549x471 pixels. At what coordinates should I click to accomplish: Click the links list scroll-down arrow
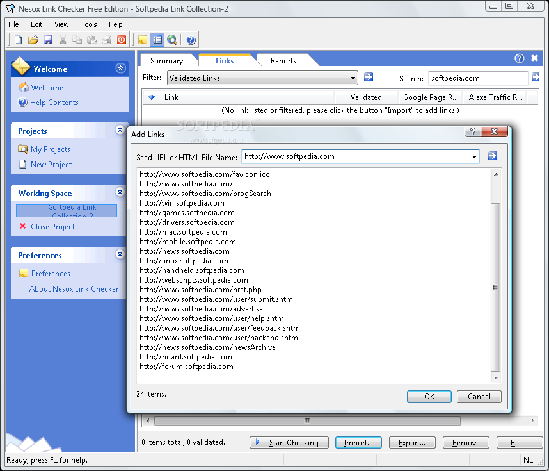(496, 377)
